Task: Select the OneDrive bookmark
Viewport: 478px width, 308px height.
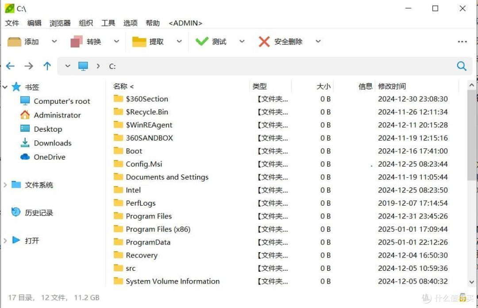Action: pyautogui.click(x=48, y=157)
